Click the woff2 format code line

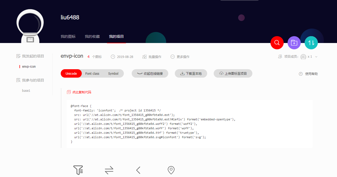(136, 124)
